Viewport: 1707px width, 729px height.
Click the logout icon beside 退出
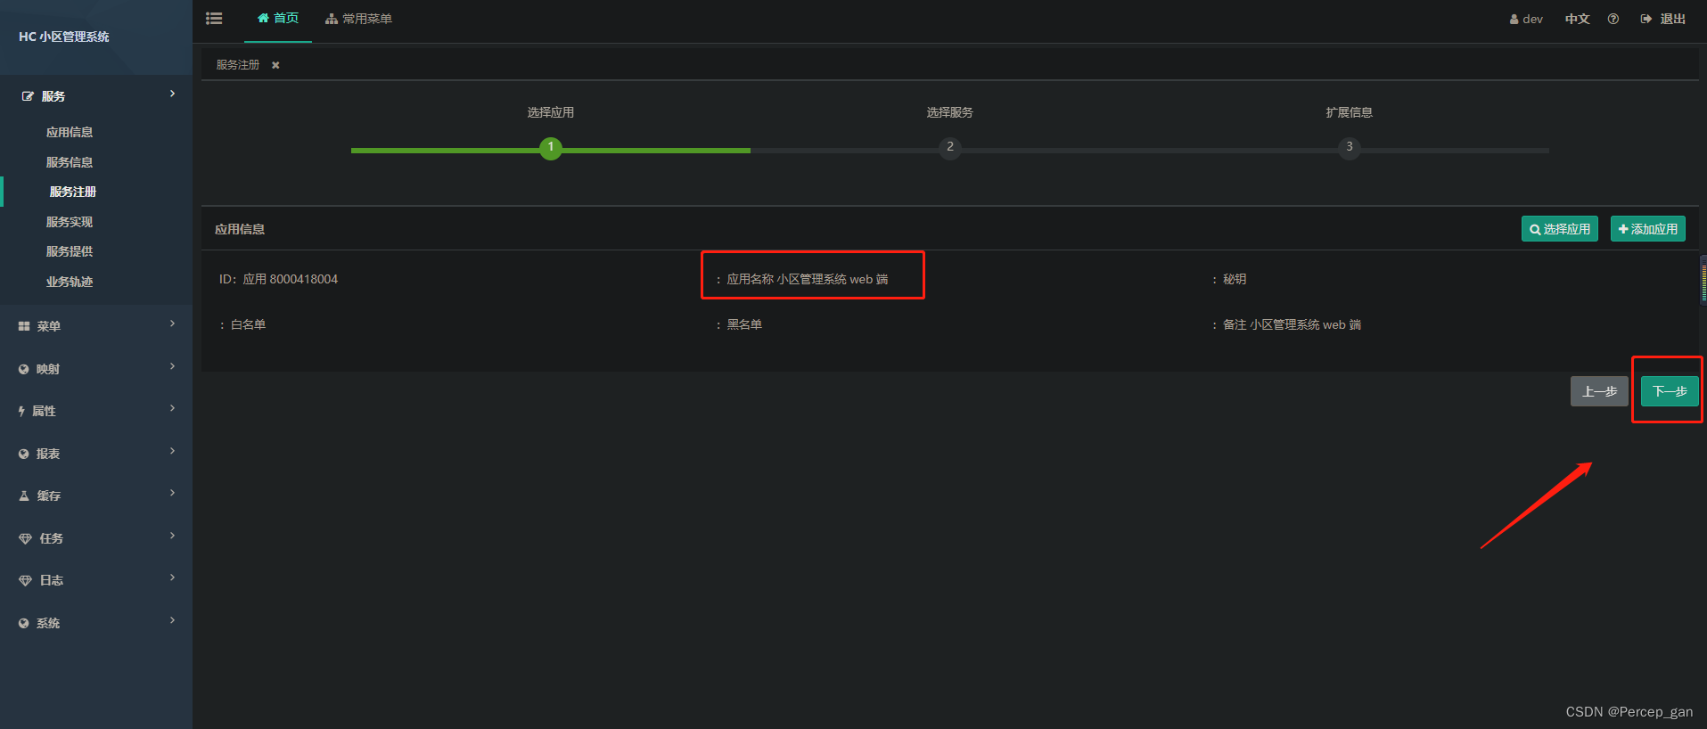click(x=1646, y=19)
